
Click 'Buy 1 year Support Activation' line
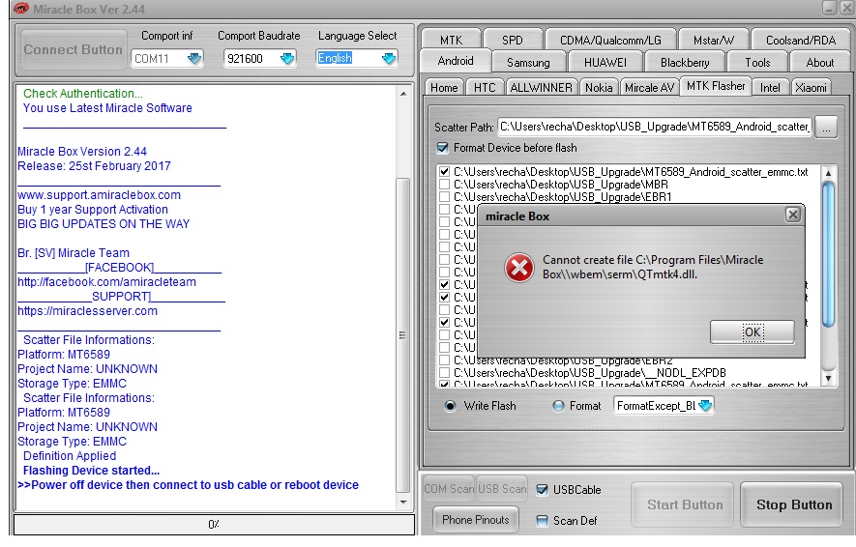tap(93, 210)
